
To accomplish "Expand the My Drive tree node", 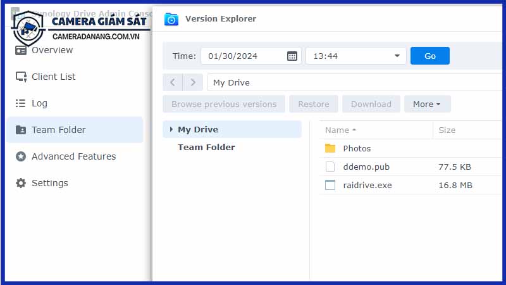I will 171,129.
